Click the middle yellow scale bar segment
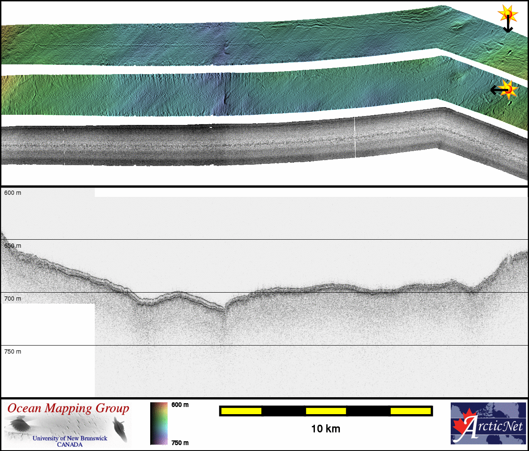 326,411
